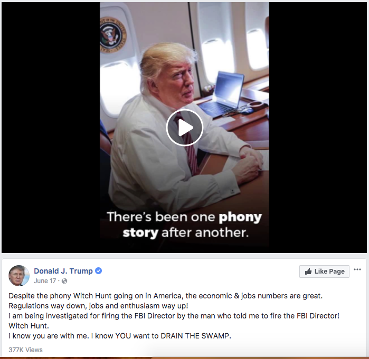Screen dimensions: 369x359
Task: Click the 377K Views count
Action: [26, 350]
